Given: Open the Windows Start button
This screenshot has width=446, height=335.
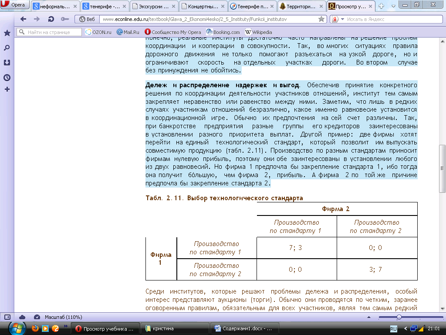Looking at the screenshot, I should 17,328.
